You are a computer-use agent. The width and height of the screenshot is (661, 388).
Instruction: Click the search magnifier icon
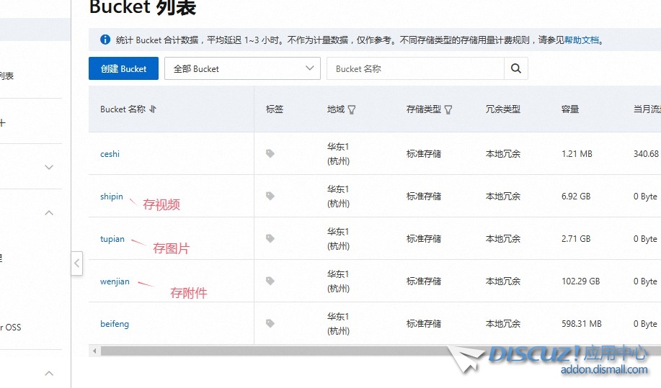click(x=515, y=69)
